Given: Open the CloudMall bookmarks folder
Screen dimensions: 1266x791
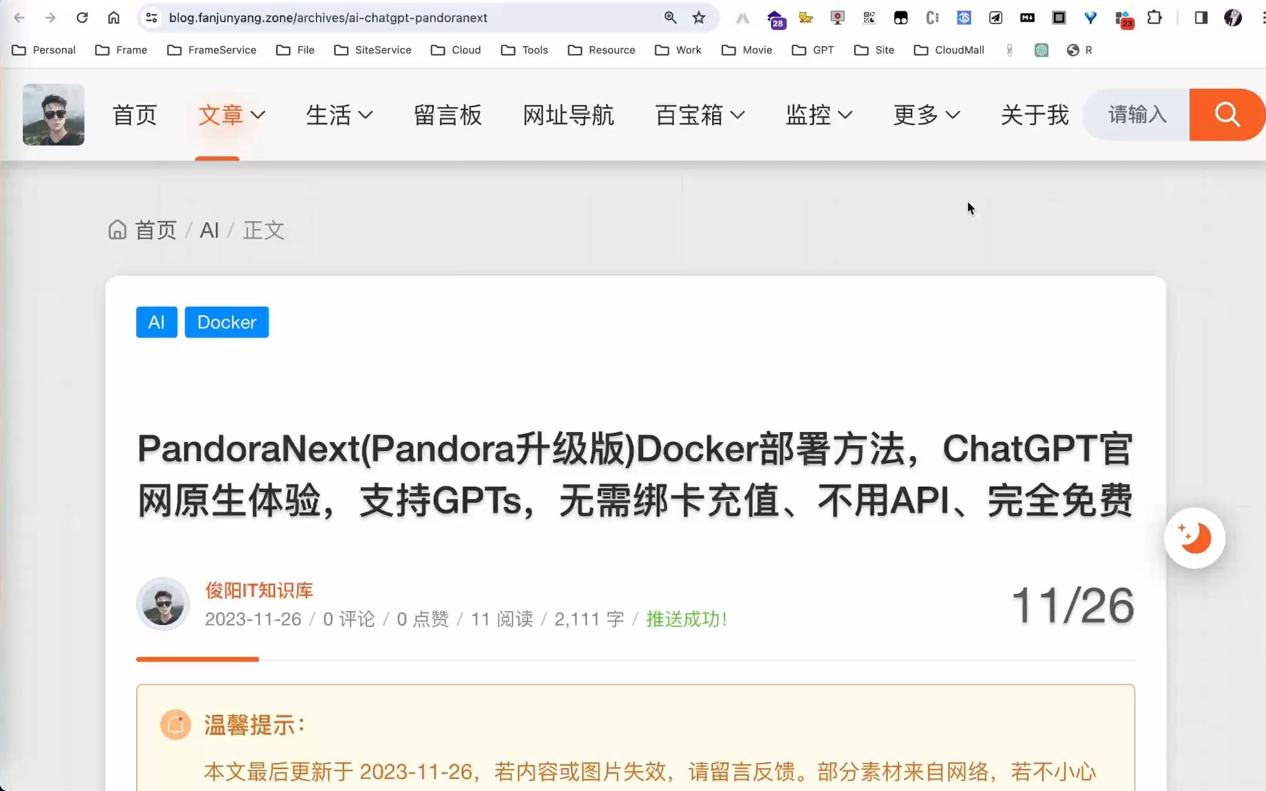Looking at the screenshot, I should tap(949, 50).
